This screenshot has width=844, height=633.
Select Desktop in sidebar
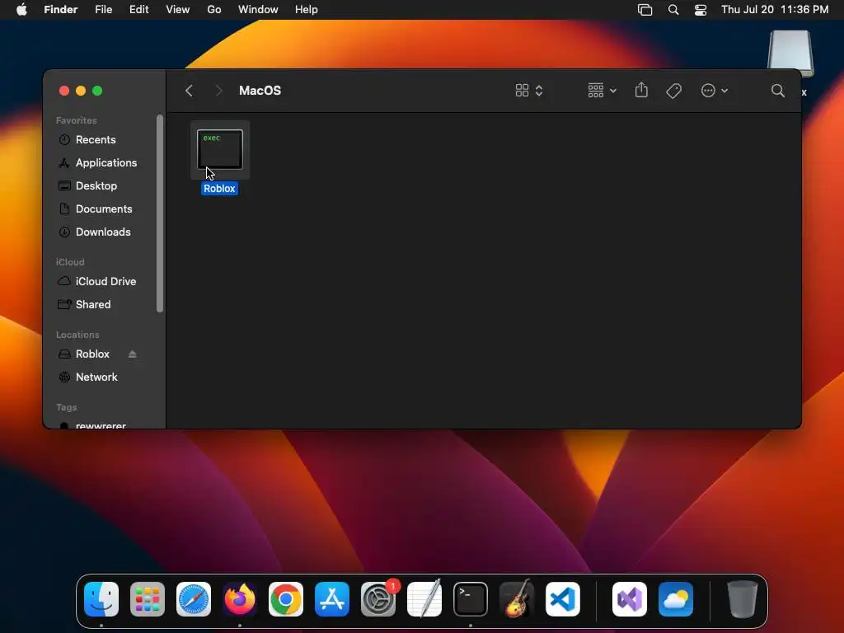(x=96, y=185)
